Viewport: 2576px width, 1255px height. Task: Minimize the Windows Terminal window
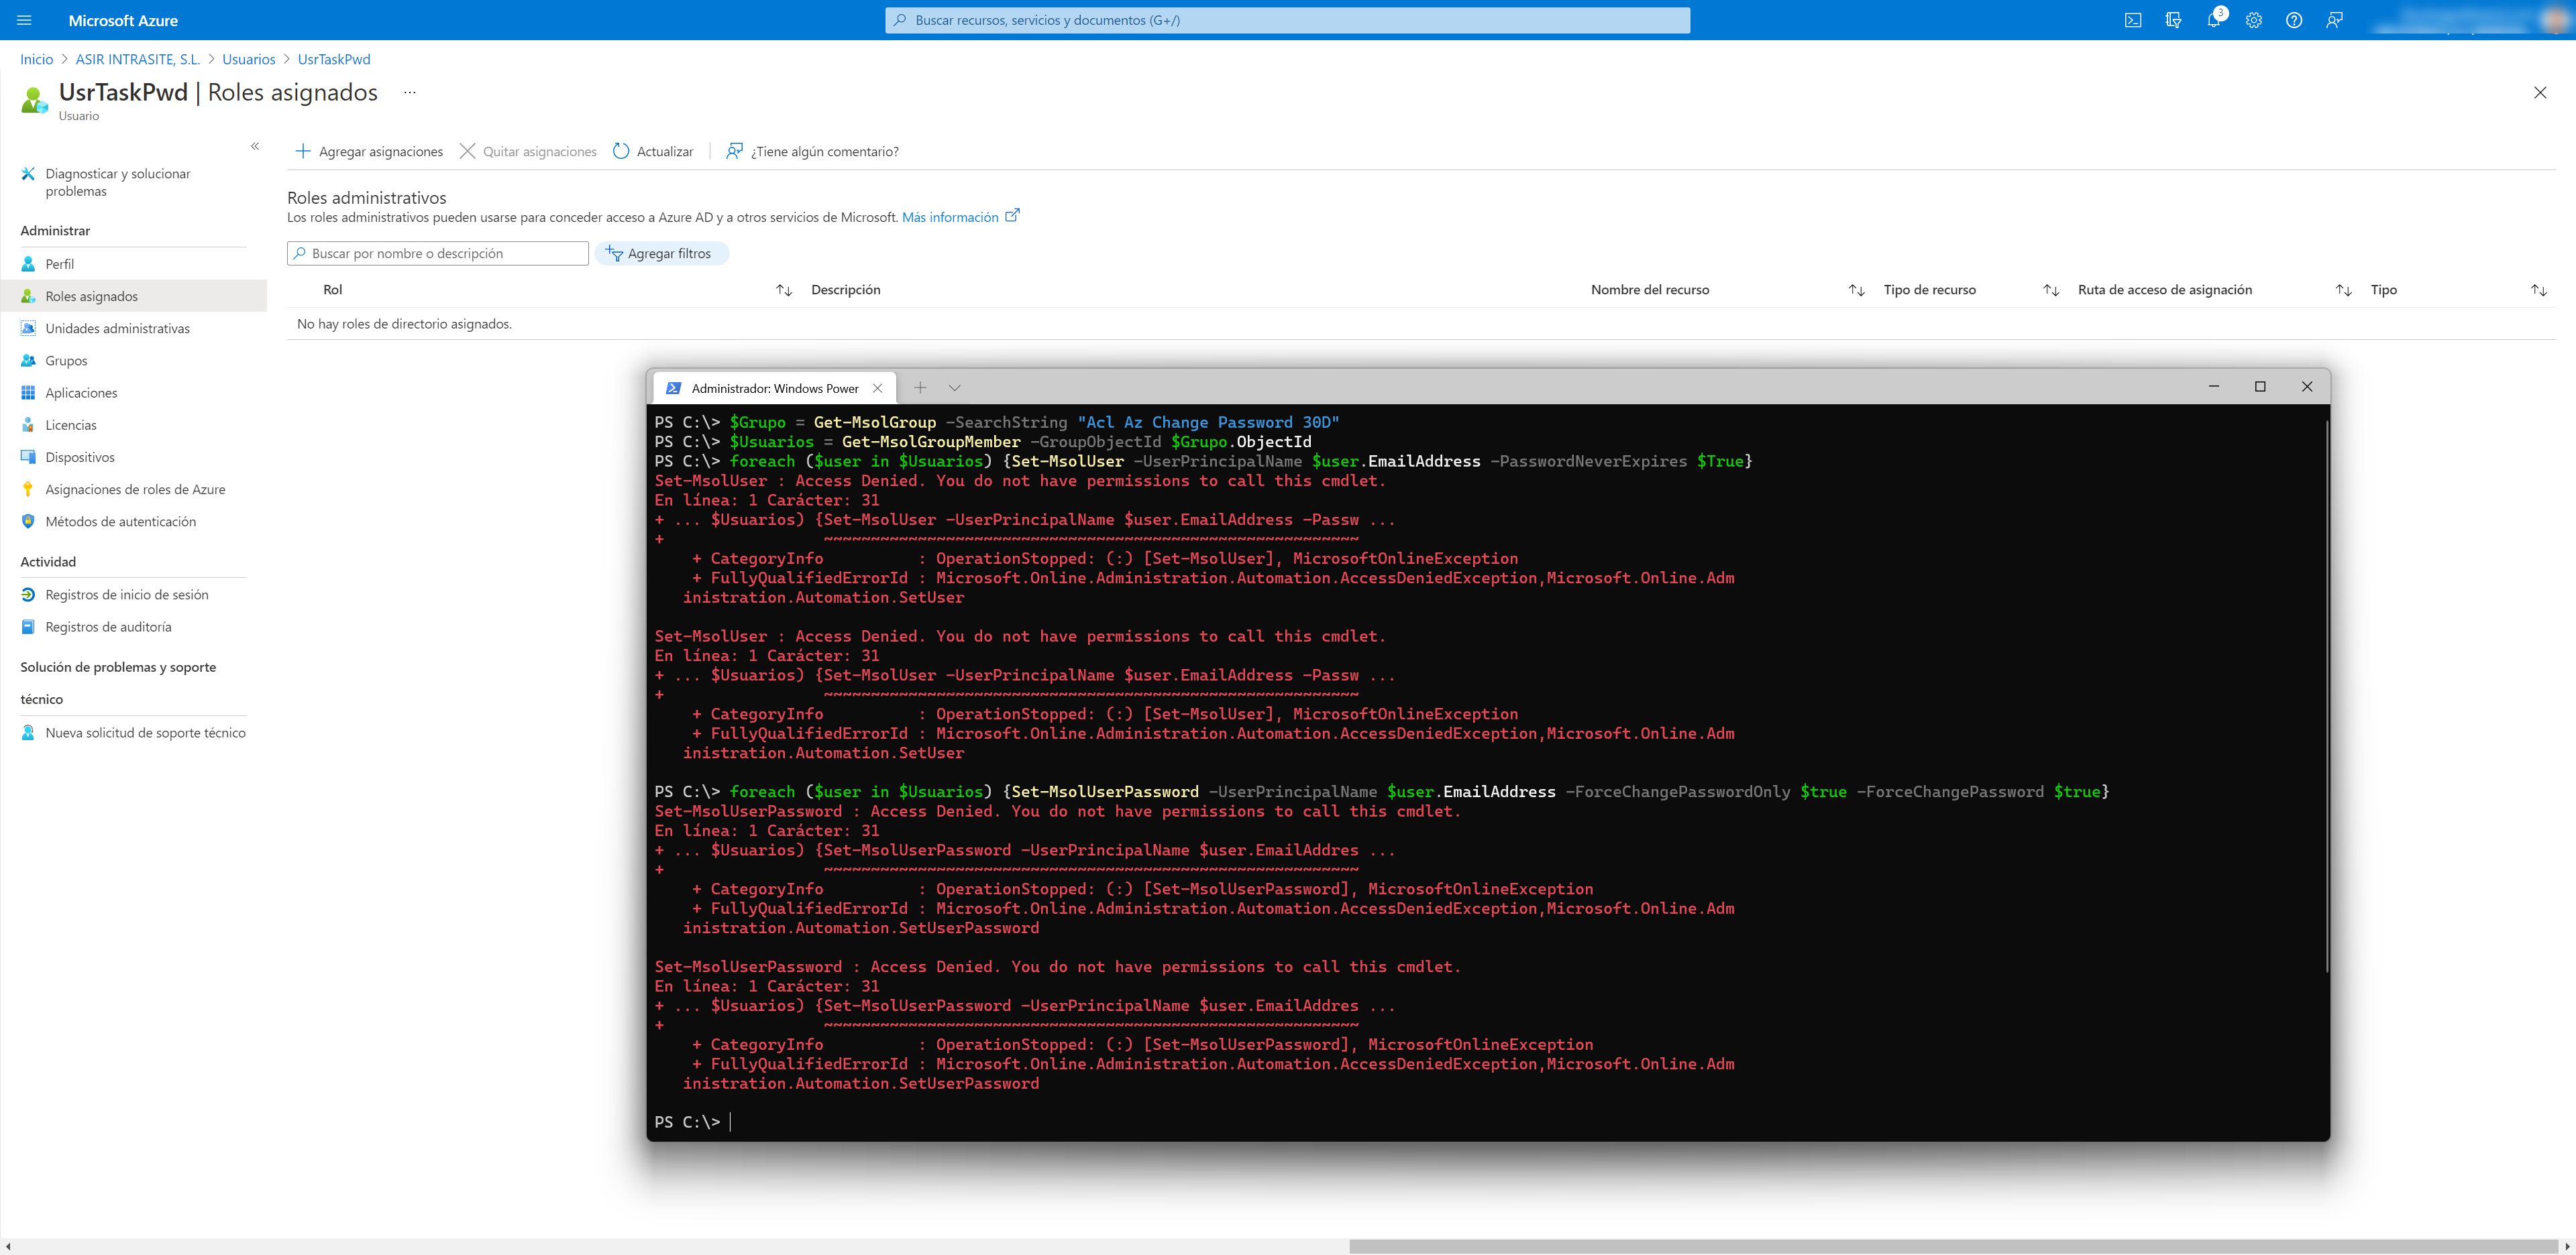[2214, 387]
